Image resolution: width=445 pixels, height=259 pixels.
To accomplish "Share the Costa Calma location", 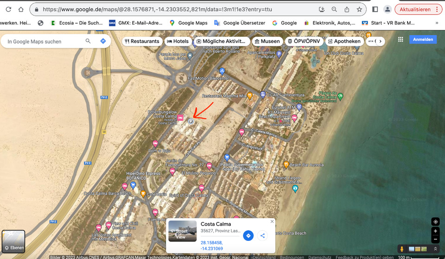I will point(262,235).
